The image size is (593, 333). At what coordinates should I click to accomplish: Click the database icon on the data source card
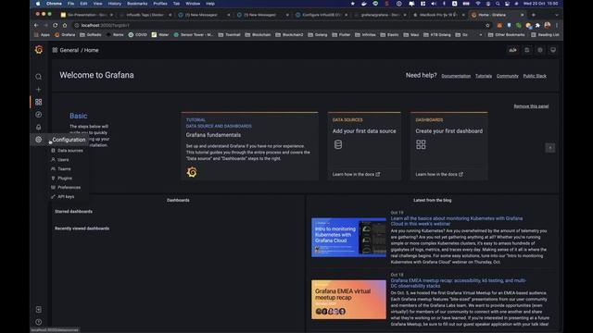coord(338,144)
